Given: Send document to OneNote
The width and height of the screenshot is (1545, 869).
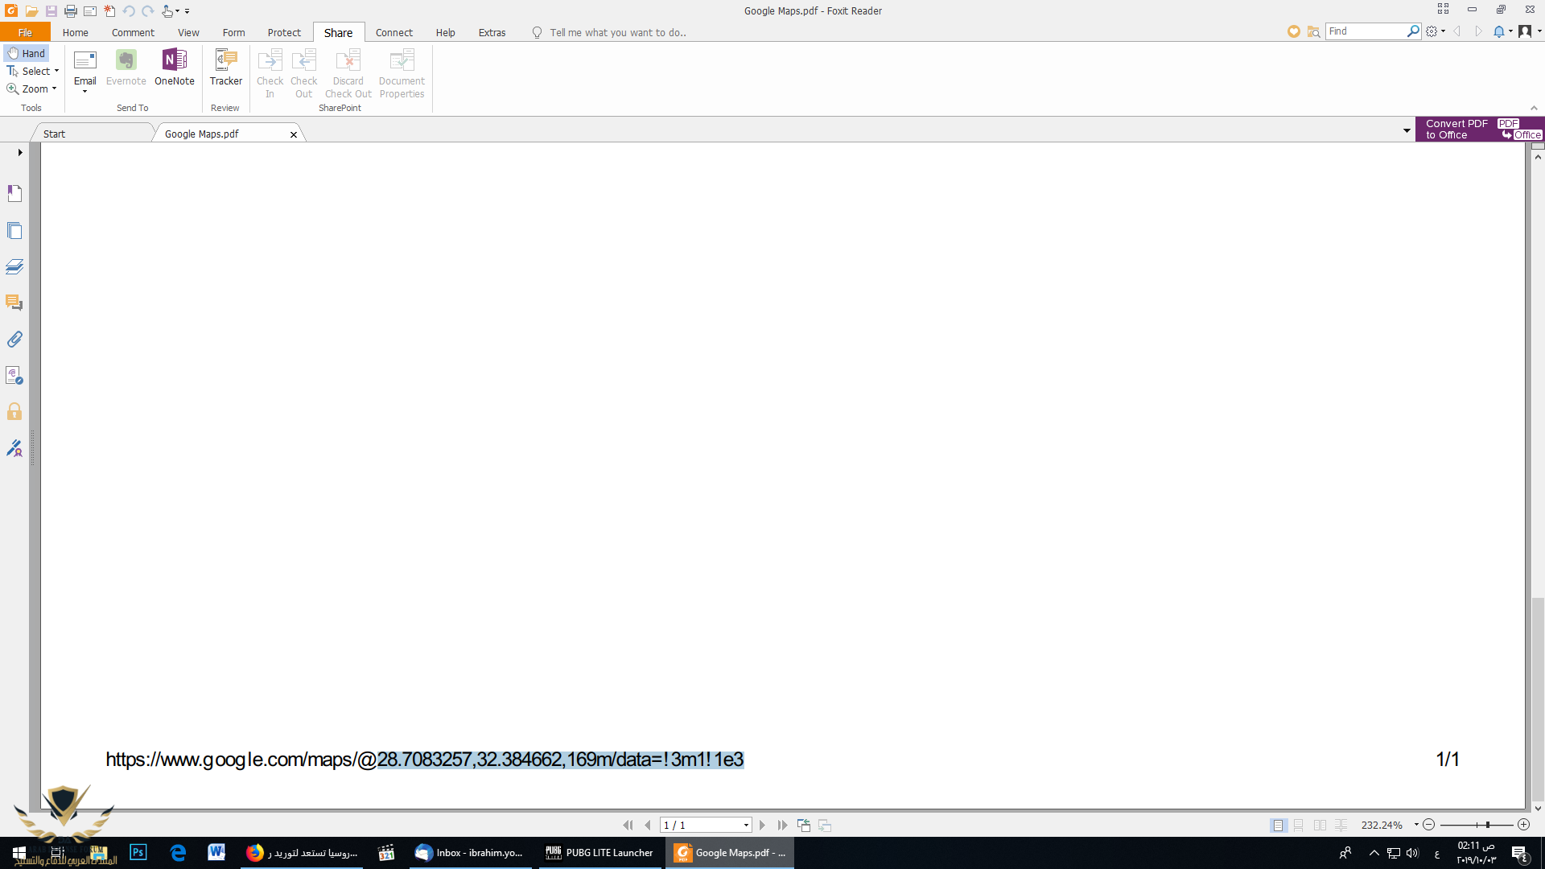Looking at the screenshot, I should point(174,67).
